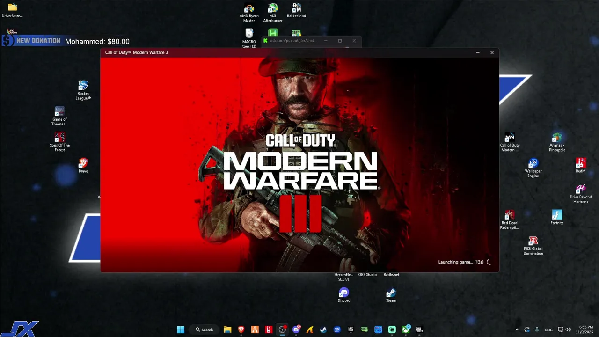Click the File Explorer taskbar icon
This screenshot has width=599, height=337.
(x=227, y=330)
